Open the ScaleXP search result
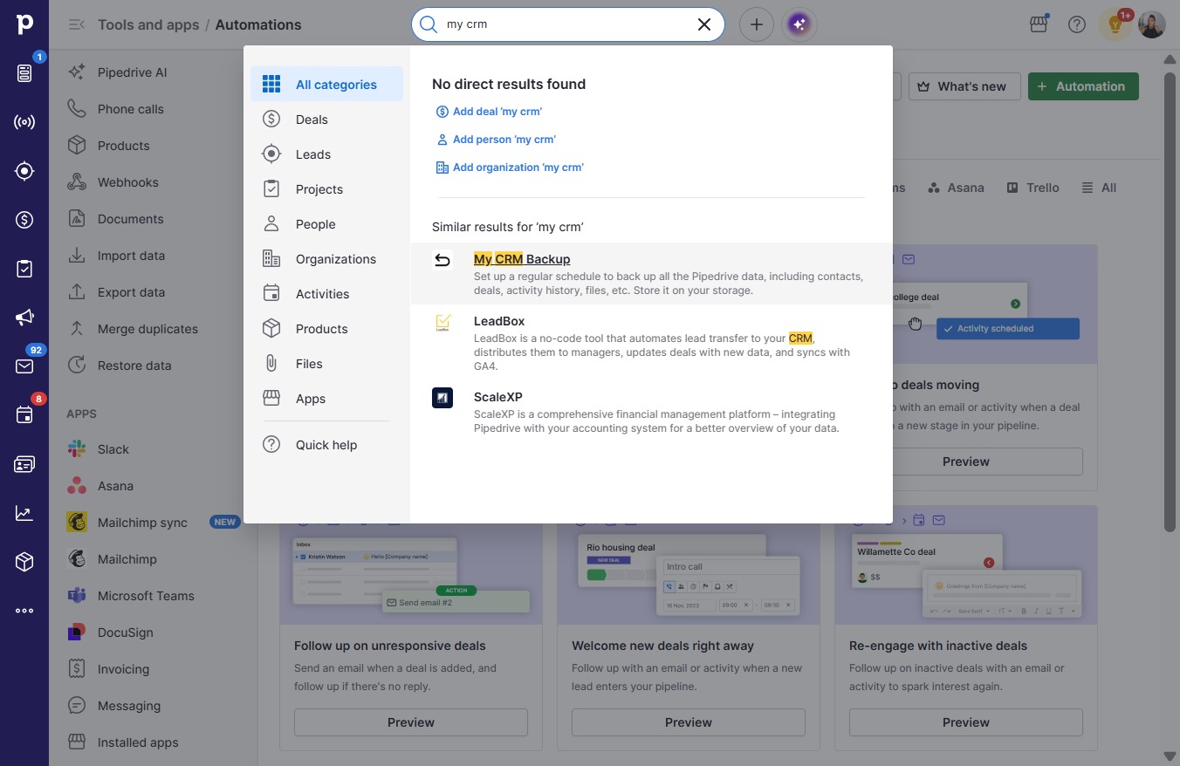The height and width of the screenshot is (766, 1180). coord(651,411)
